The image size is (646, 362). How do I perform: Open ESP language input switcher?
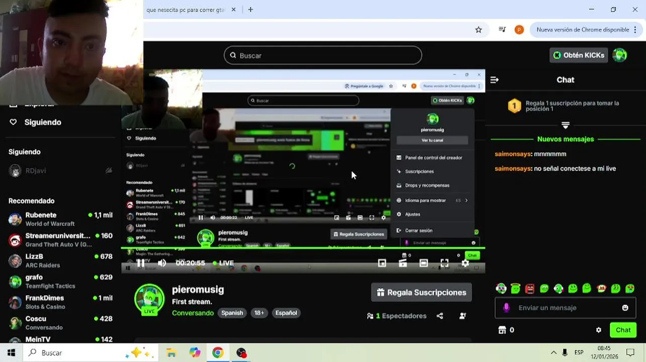tap(579, 353)
